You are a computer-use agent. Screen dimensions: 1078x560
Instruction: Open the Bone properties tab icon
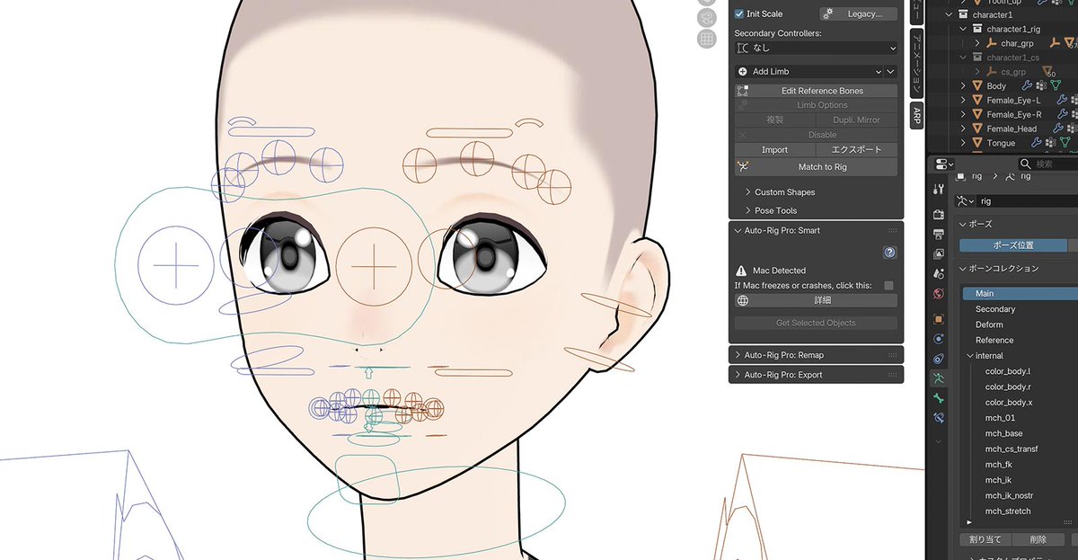tap(939, 398)
